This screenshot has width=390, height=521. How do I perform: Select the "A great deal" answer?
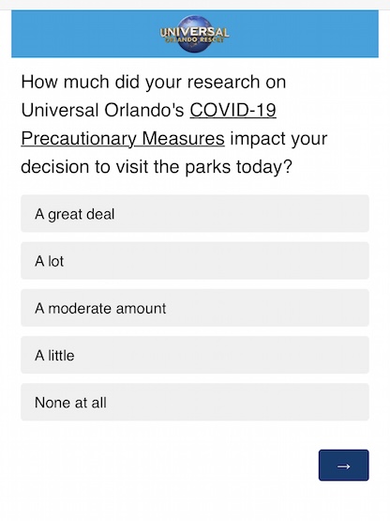click(195, 214)
